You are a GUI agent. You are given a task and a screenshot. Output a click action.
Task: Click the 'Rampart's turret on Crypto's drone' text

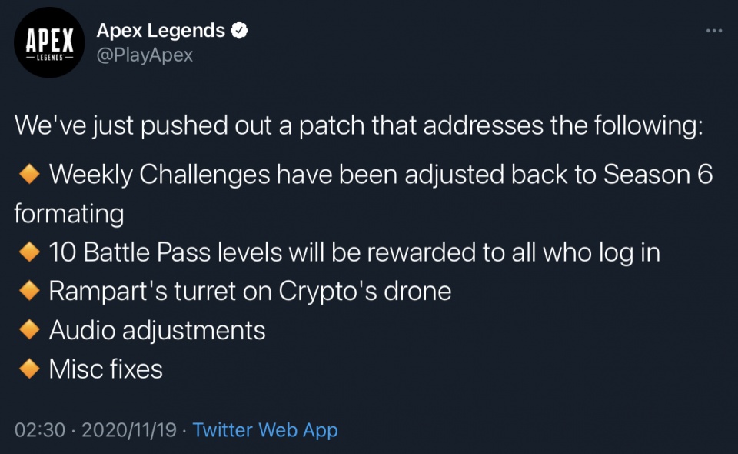[250, 292]
